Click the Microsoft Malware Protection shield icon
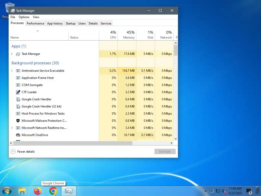Image resolution: width=261 pixels, height=196 pixels. [x=18, y=121]
